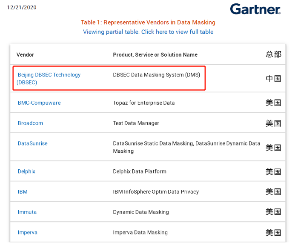Select 'DBSEC Data Masking System (DMS)' cell
The width and height of the screenshot is (295, 248).
pos(157,75)
